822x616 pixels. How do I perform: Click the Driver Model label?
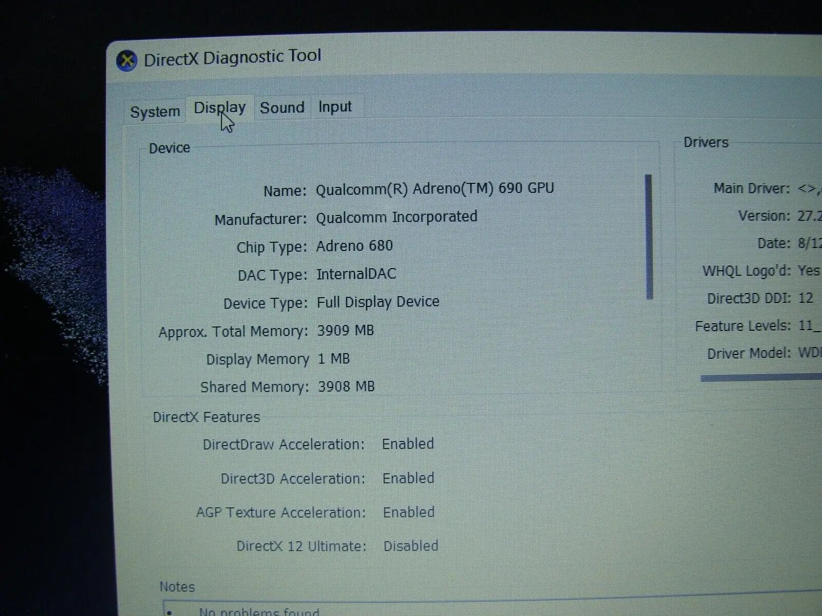pyautogui.click(x=749, y=354)
